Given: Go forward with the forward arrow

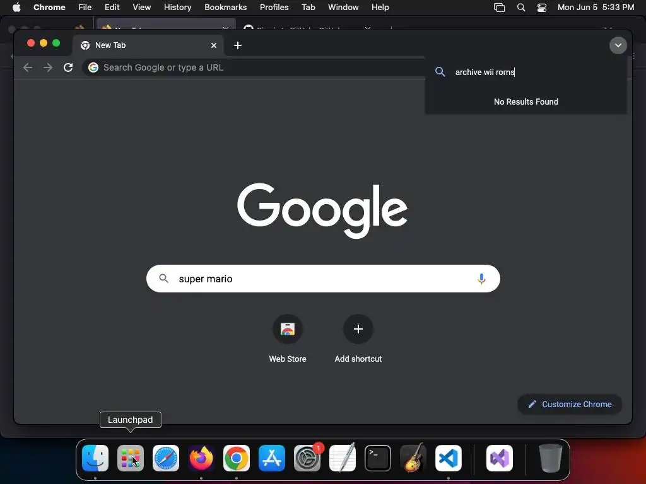Looking at the screenshot, I should (x=48, y=67).
